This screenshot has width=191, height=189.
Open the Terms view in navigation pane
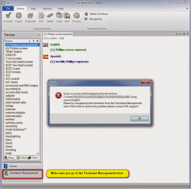[22, 166]
